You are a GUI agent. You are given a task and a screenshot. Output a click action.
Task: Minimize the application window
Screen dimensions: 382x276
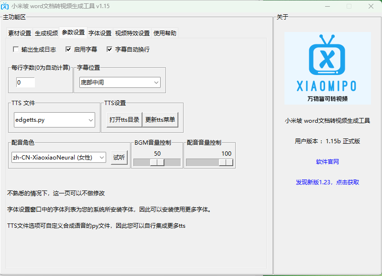tap(326, 6)
